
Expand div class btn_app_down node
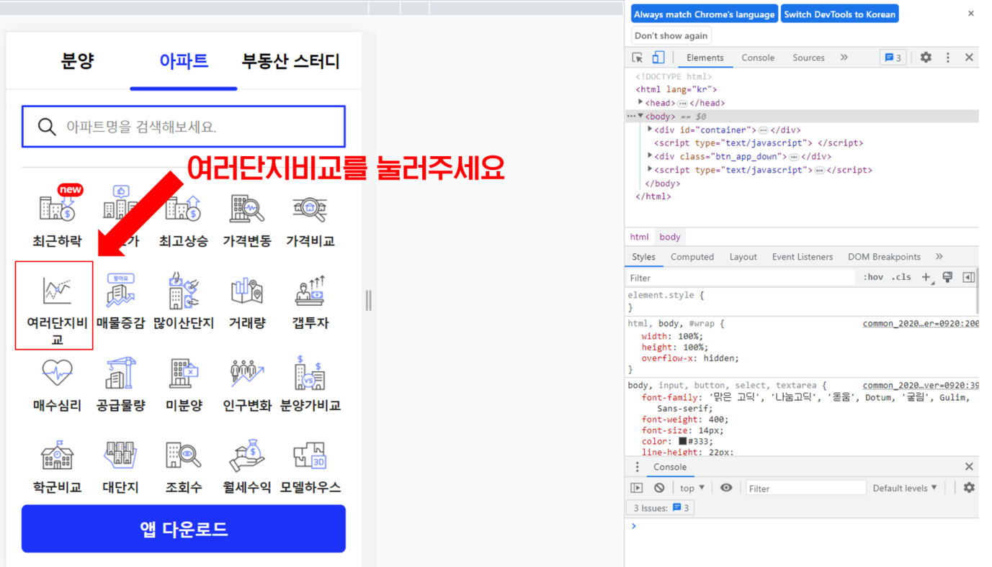(650, 156)
